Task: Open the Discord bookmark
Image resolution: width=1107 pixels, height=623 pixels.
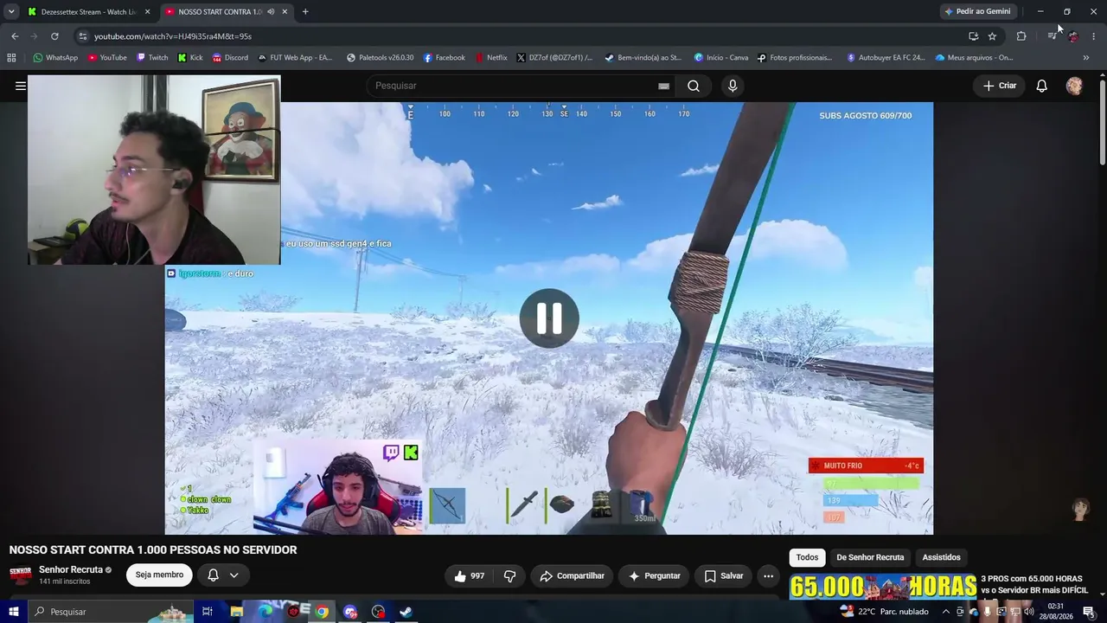Action: coord(229,58)
